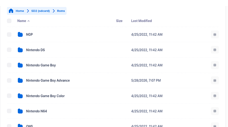Viewport: 228px width, 127px height.
Task: Open Nintendo Game Boy Advance folder name
Action: click(48, 80)
